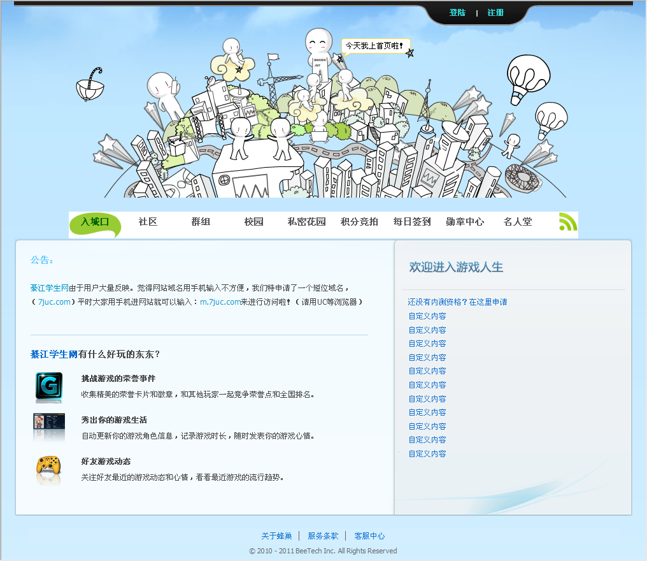Open the 客服中心 footer link
The image size is (647, 561).
[x=370, y=535]
